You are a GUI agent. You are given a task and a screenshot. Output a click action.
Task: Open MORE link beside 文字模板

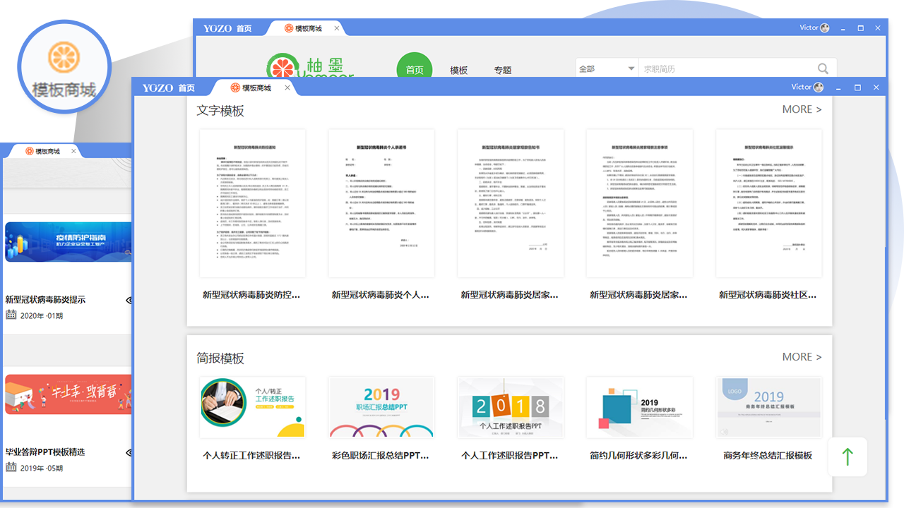[801, 109]
